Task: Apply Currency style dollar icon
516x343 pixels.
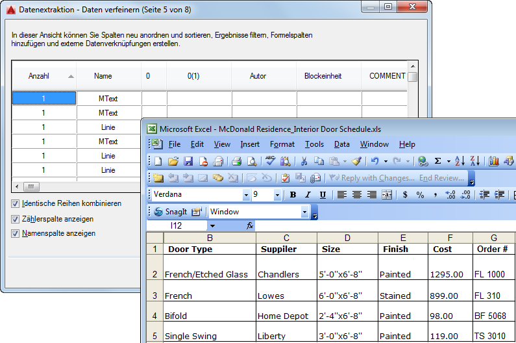Action: pyautogui.click(x=405, y=195)
